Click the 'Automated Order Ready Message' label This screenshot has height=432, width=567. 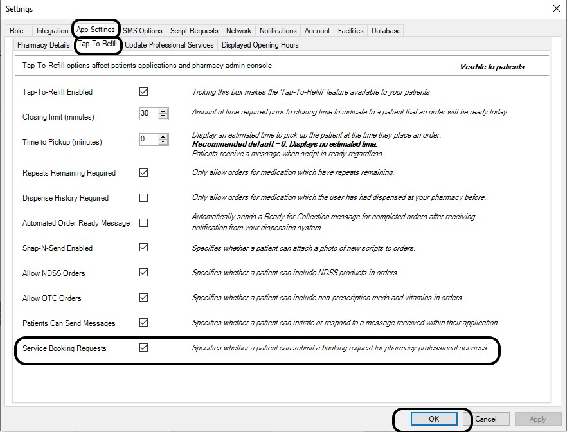point(76,222)
